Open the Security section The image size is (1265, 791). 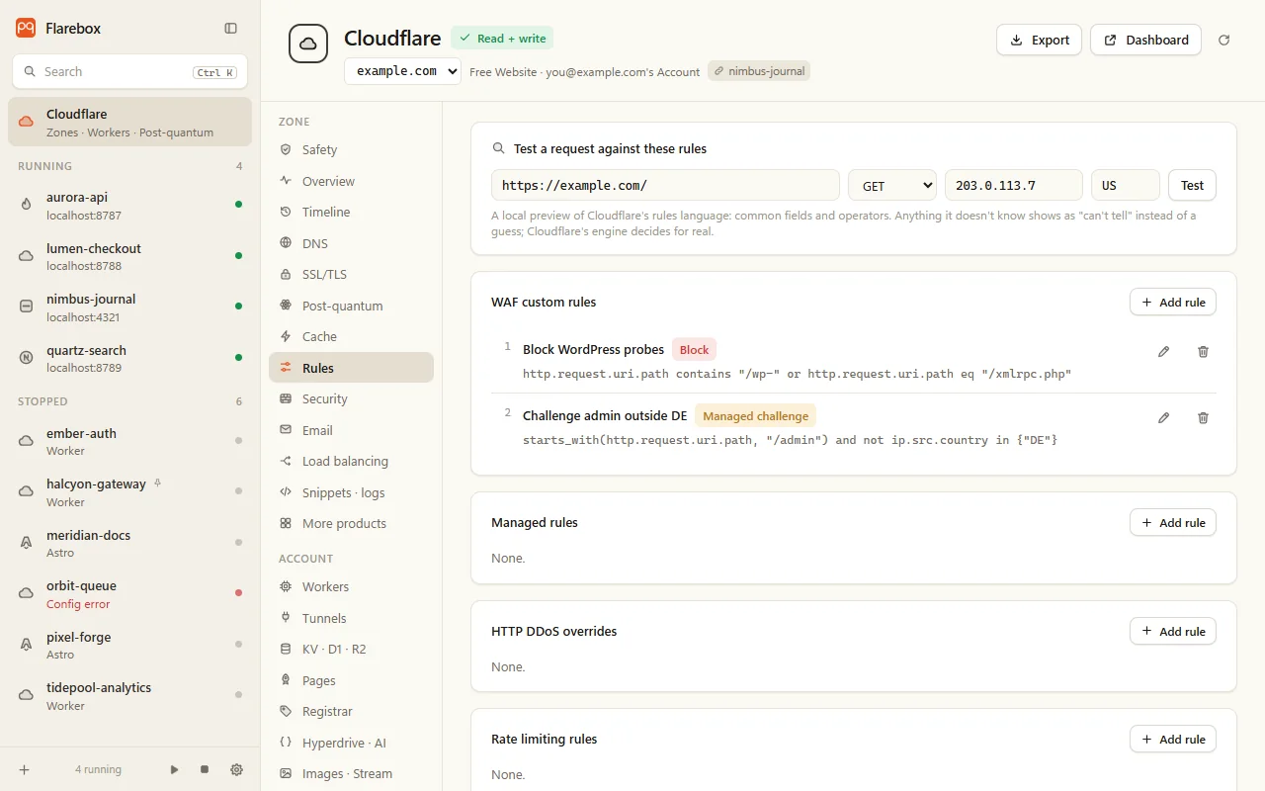(351, 398)
